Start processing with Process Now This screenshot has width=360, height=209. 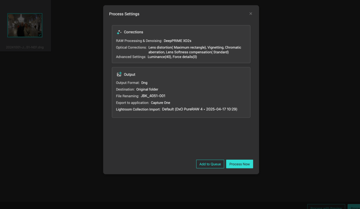[x=239, y=164]
